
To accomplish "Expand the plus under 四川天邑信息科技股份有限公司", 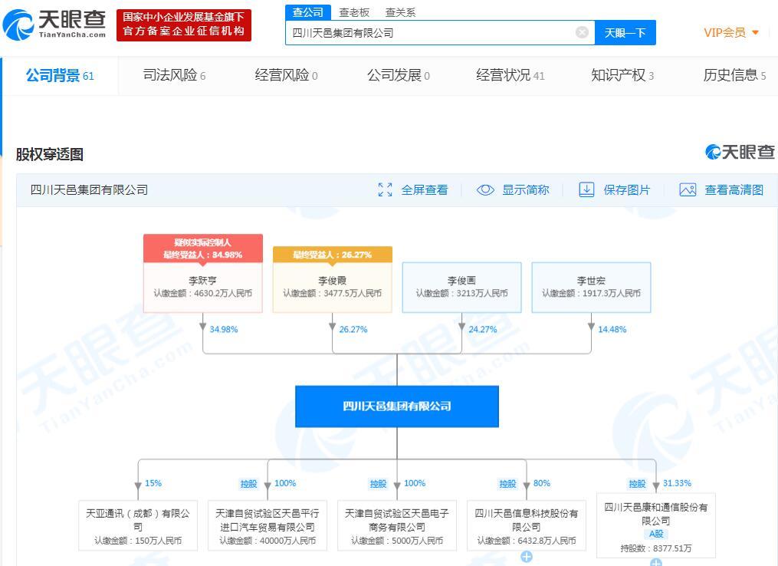I will 527,557.
